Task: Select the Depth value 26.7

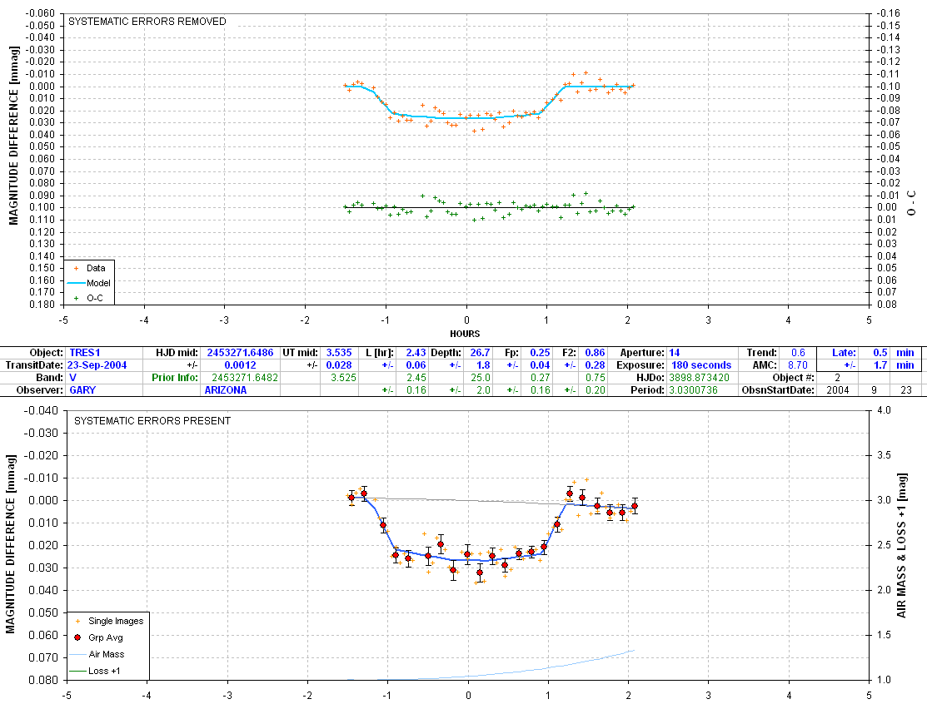Action: (x=480, y=353)
